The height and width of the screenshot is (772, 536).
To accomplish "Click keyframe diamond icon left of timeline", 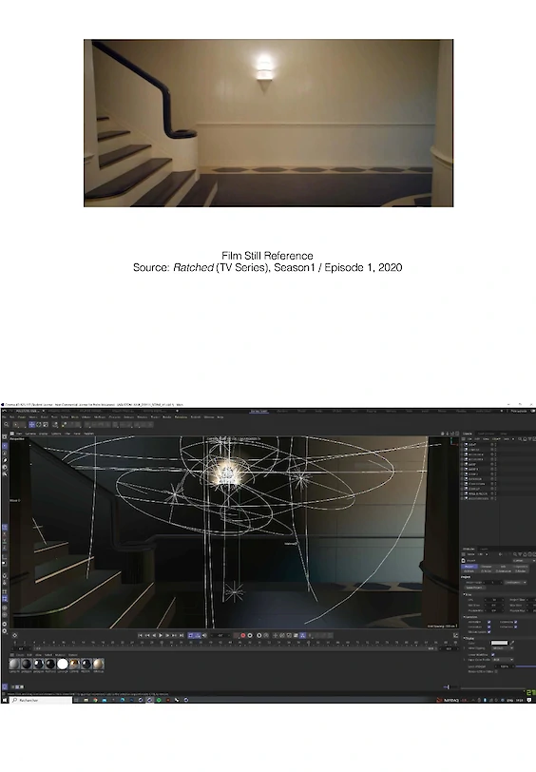I will (x=15, y=635).
